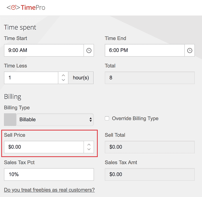Viewport: 202px width, 197px height.
Task: Click the Sell Total read-only field
Action: pos(150,147)
